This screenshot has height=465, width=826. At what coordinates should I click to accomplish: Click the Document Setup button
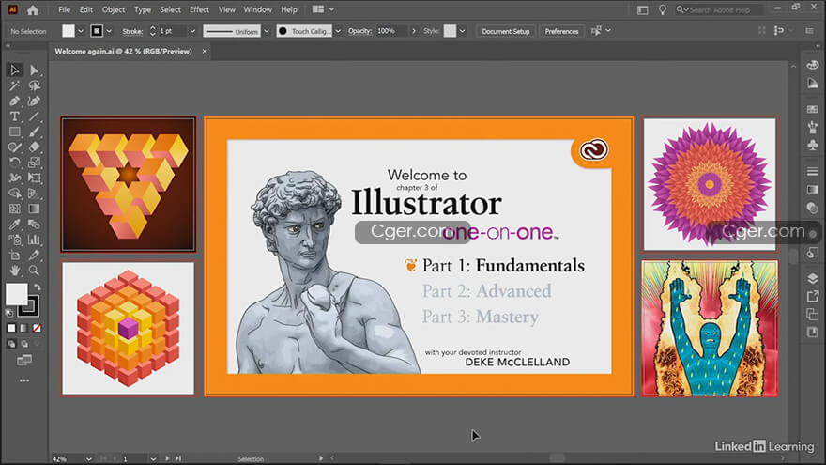(506, 31)
